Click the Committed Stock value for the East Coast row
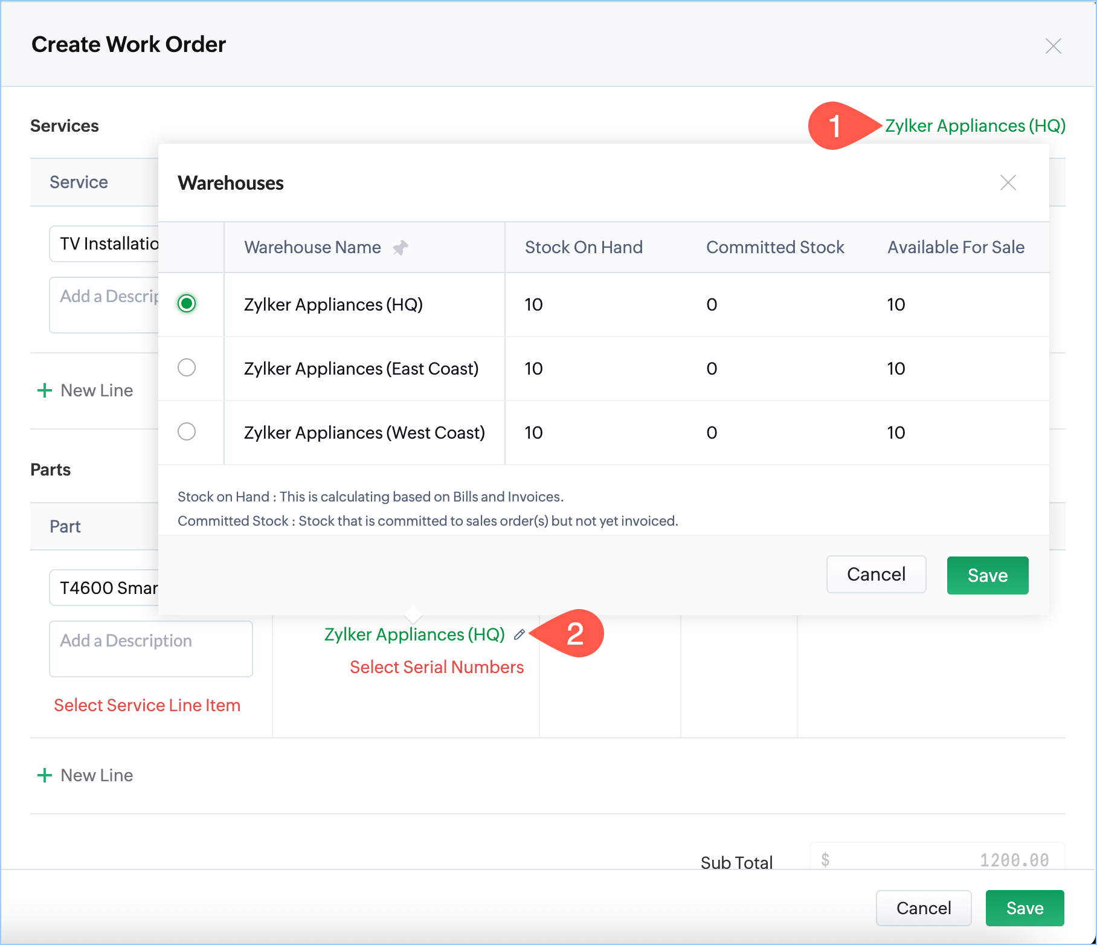This screenshot has width=1097, height=945. (x=712, y=369)
